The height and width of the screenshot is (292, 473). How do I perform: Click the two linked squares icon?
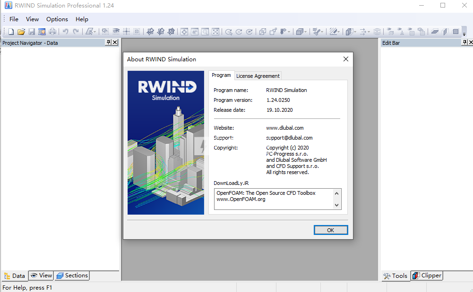(273, 31)
